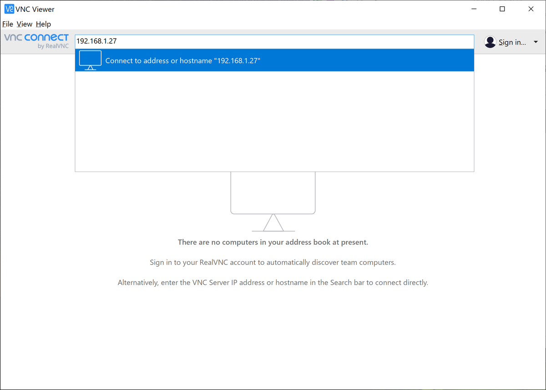The image size is (546, 390).
Task: Click the address search bar containing 192.168.1.27
Action: 274,41
